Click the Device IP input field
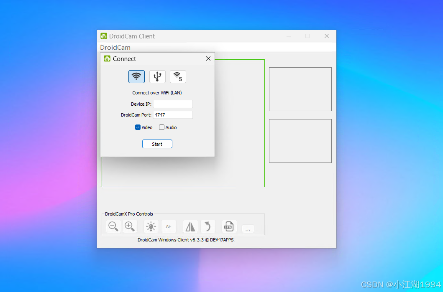 click(173, 104)
